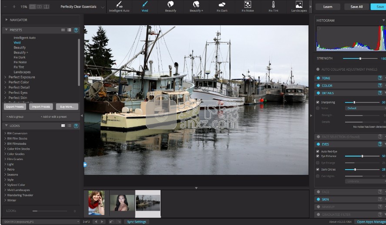Enable the Eye Enlarge checkbox
The height and width of the screenshot is (225, 386).
(x=318, y=163)
